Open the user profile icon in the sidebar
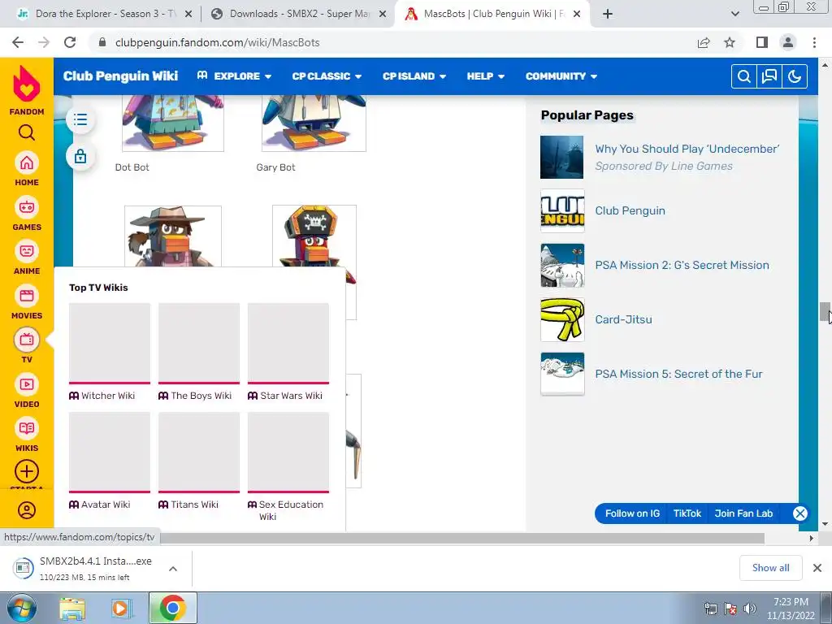This screenshot has width=832, height=624. click(x=27, y=510)
